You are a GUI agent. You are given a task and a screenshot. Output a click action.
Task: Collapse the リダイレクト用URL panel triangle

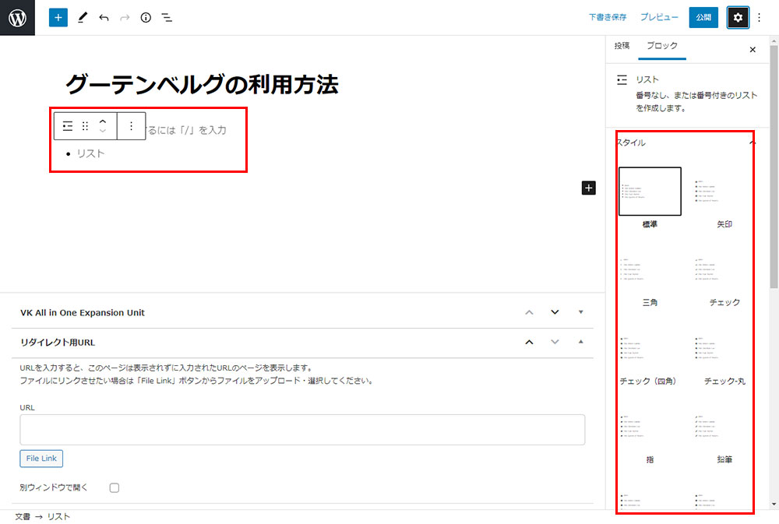580,342
